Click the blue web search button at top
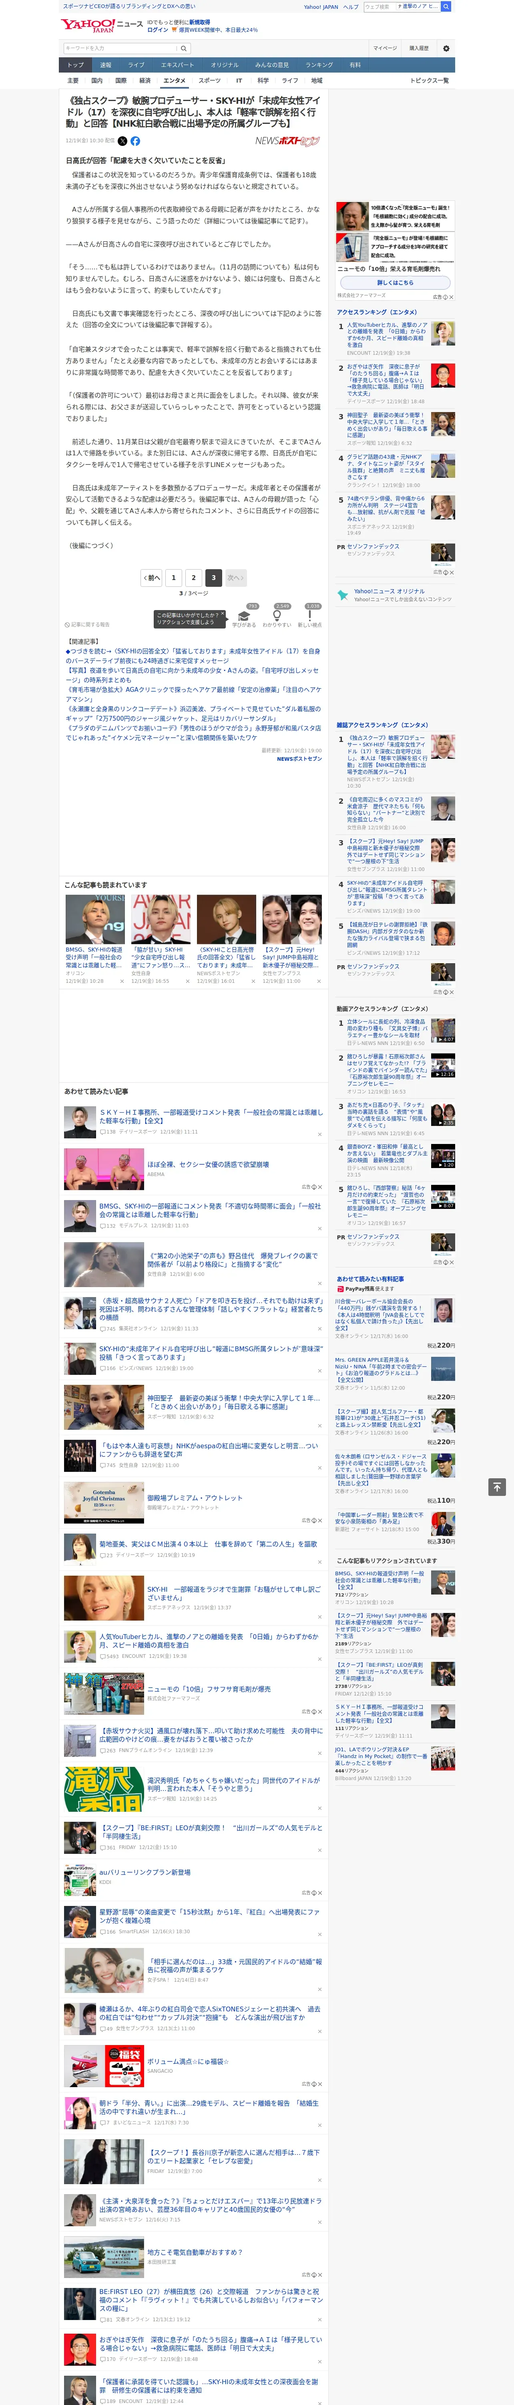Image resolution: width=514 pixels, height=2405 pixels. pos(446,6)
